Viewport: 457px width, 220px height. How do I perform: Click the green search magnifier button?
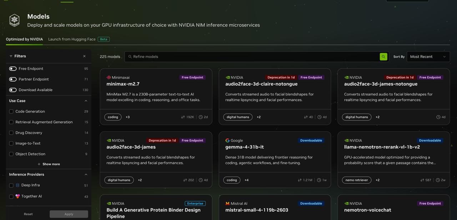(383, 57)
